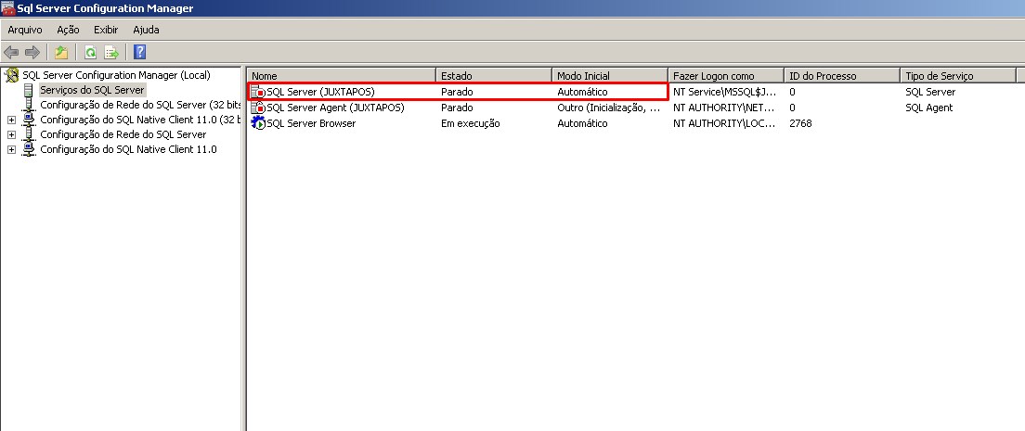This screenshot has width=1025, height=431.
Task: Click the SQL Server (JUXTAPOS) stopped service icon
Action: tap(258, 92)
